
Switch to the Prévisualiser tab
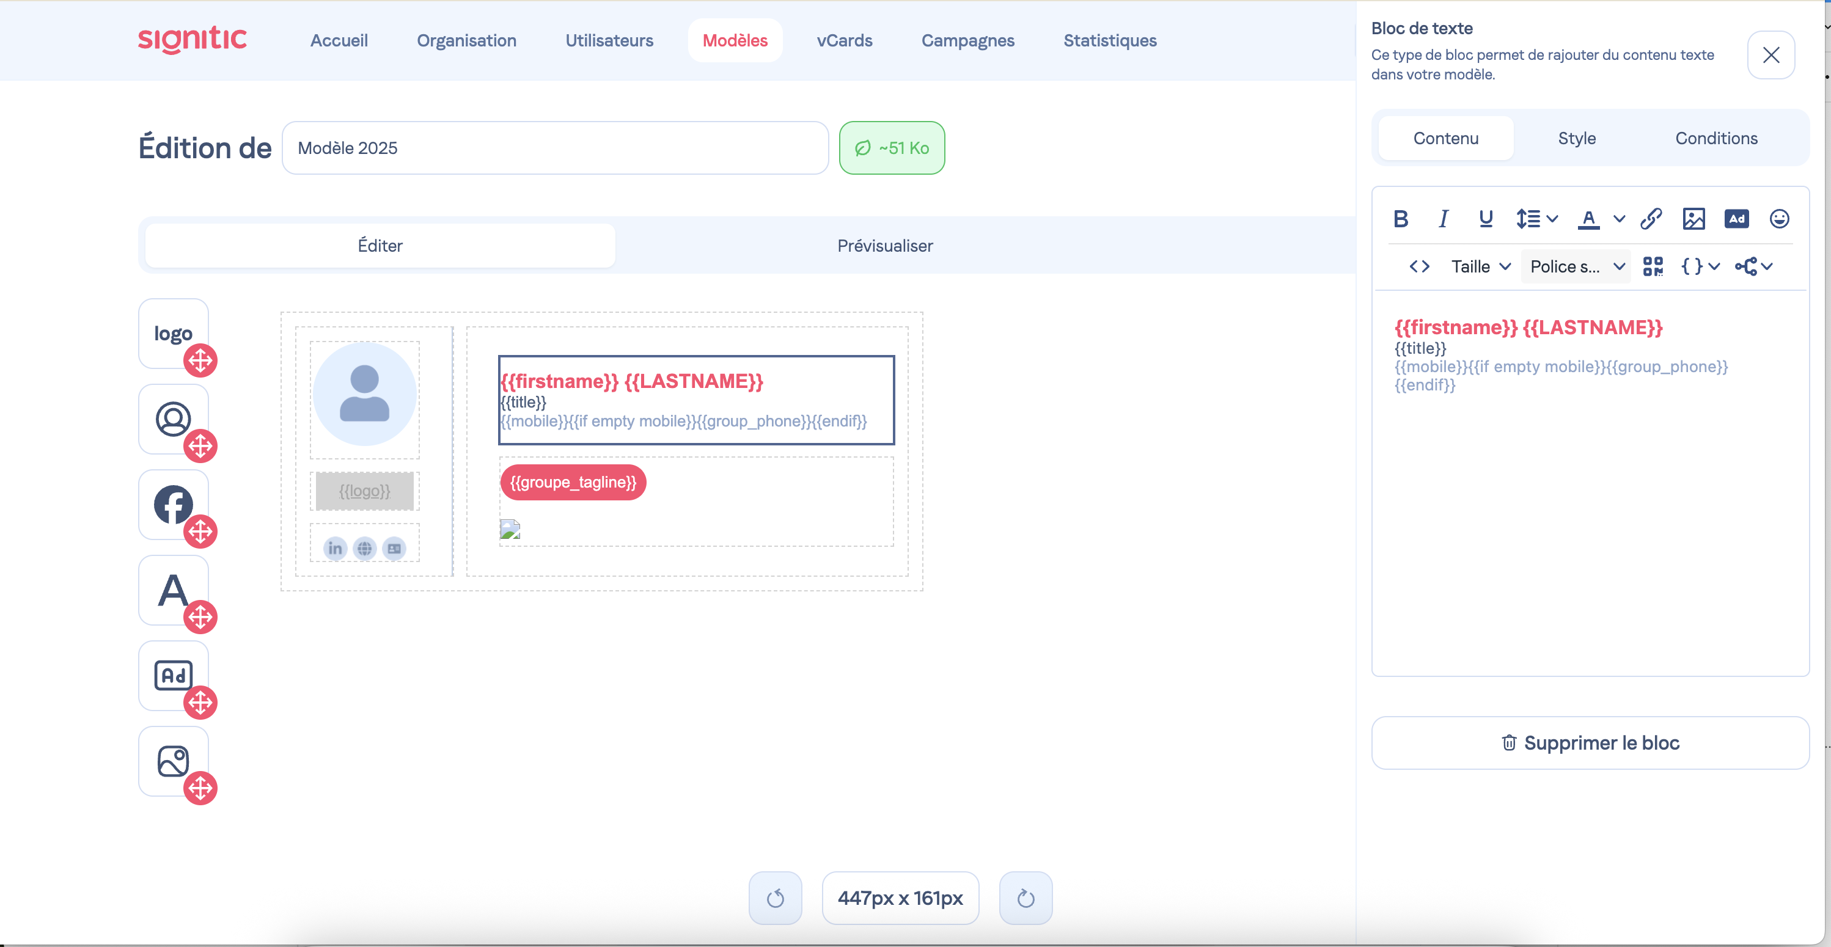click(x=884, y=246)
